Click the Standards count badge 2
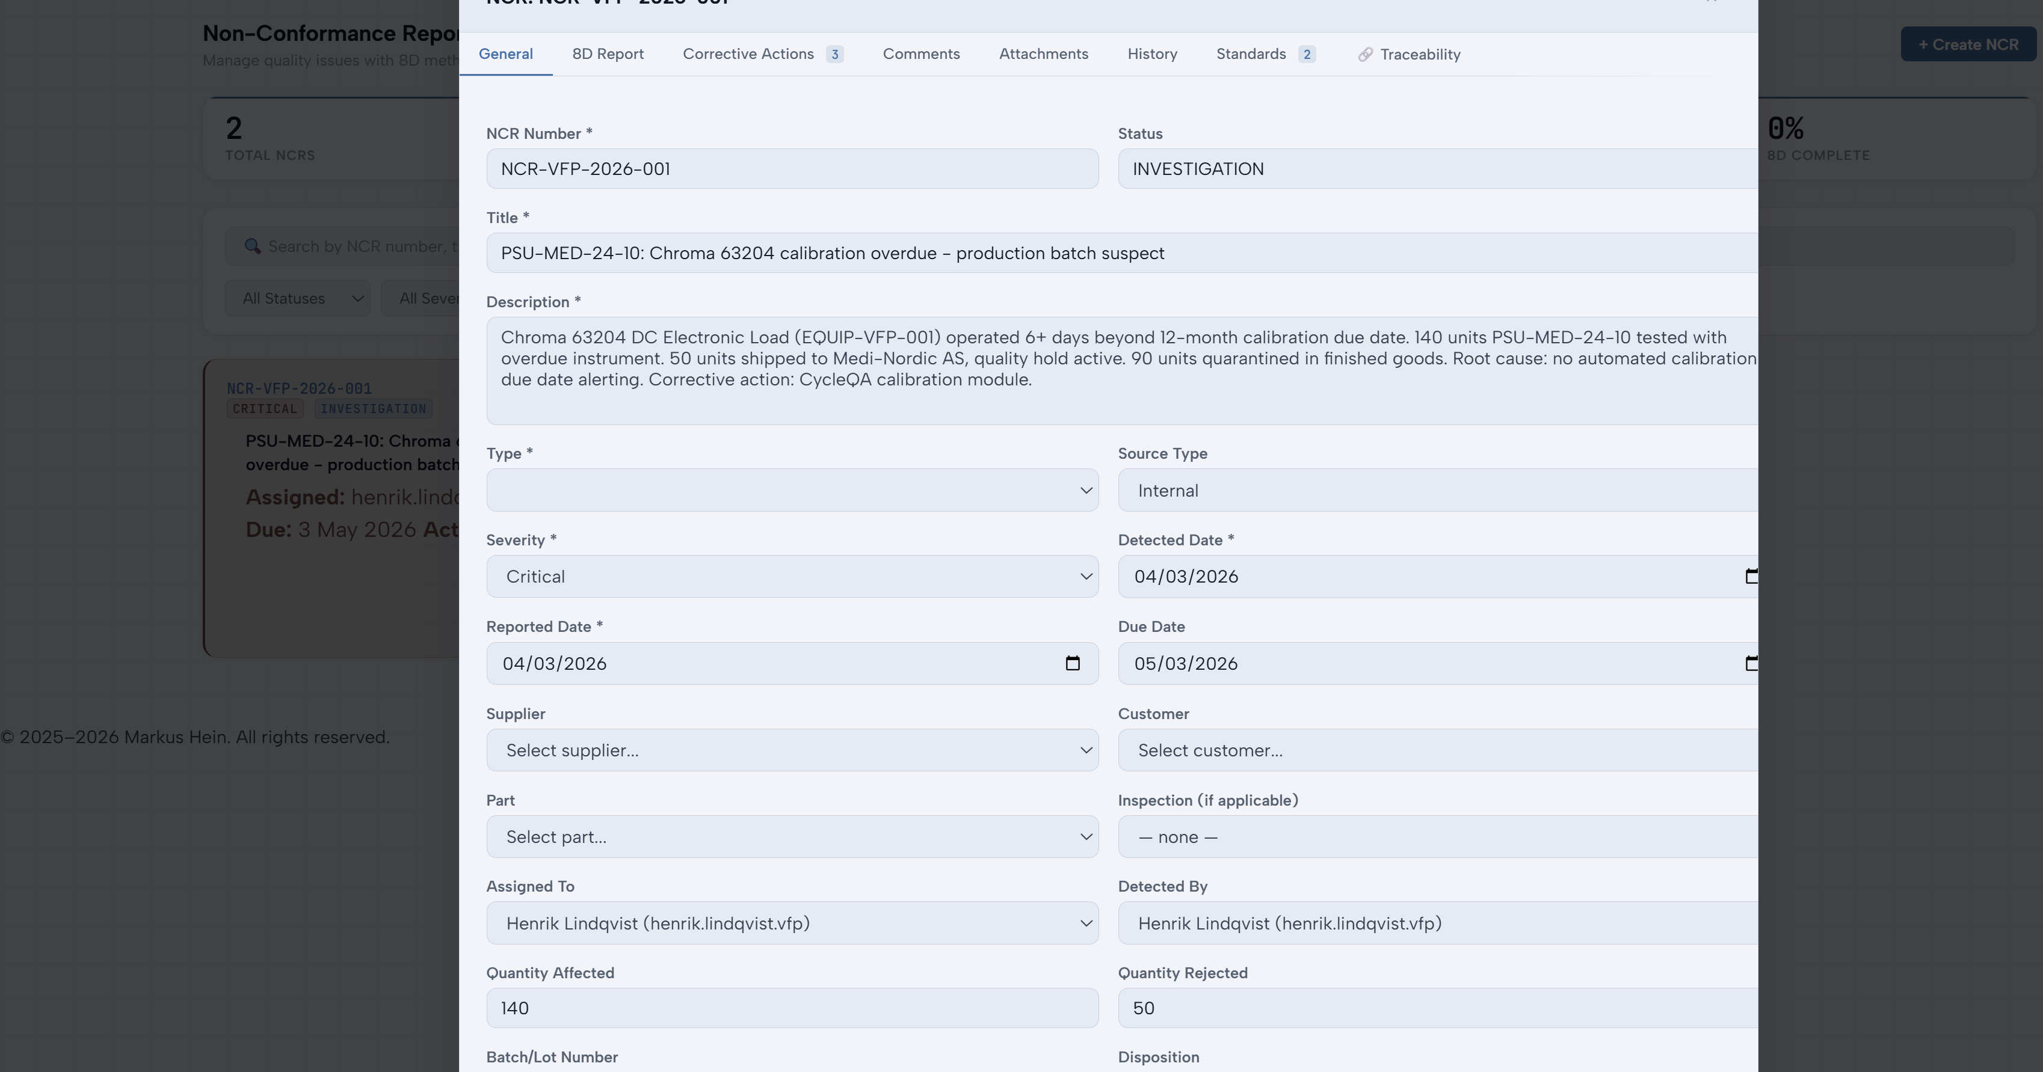This screenshot has height=1072, width=2043. [x=1307, y=54]
